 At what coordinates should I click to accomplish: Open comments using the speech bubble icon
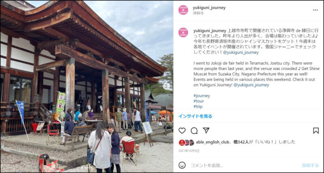coord(194,130)
